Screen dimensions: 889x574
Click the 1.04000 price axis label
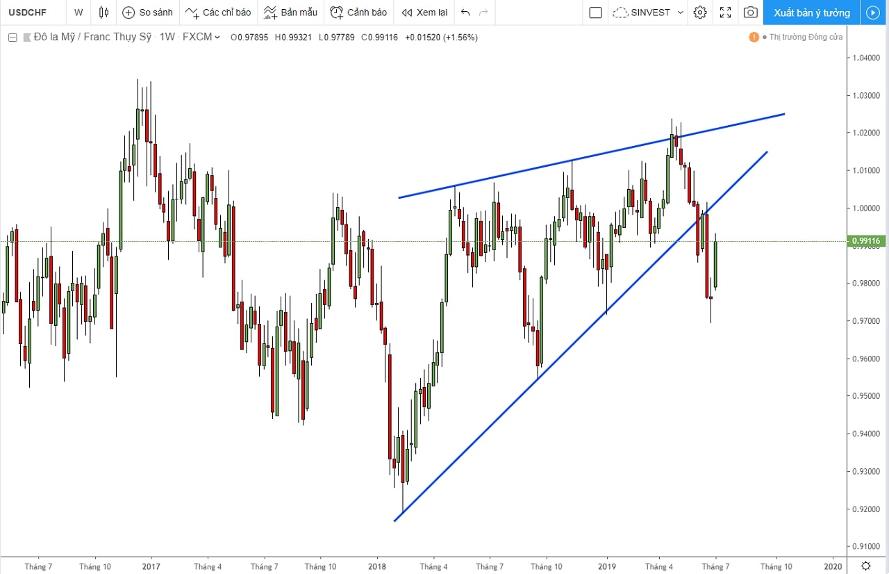tap(865, 58)
